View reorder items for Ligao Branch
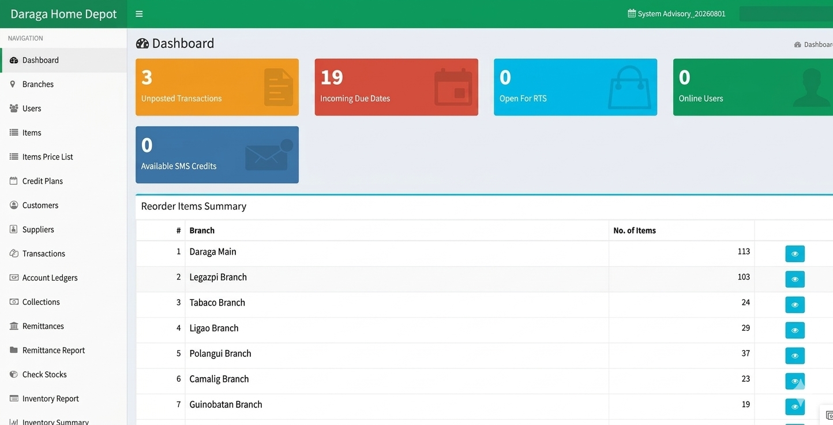 [x=795, y=330]
